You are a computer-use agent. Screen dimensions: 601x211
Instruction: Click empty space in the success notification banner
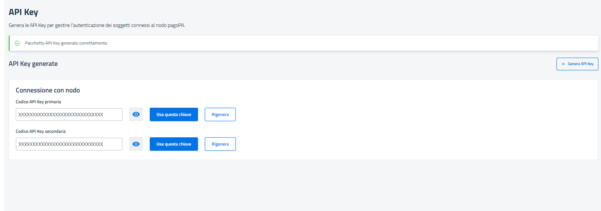[322, 43]
